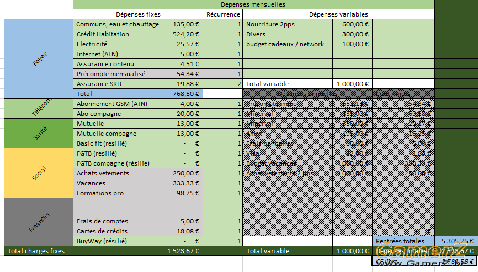Click the 'Frais de comptes' cell
478x272 pixels.
pos(118,212)
